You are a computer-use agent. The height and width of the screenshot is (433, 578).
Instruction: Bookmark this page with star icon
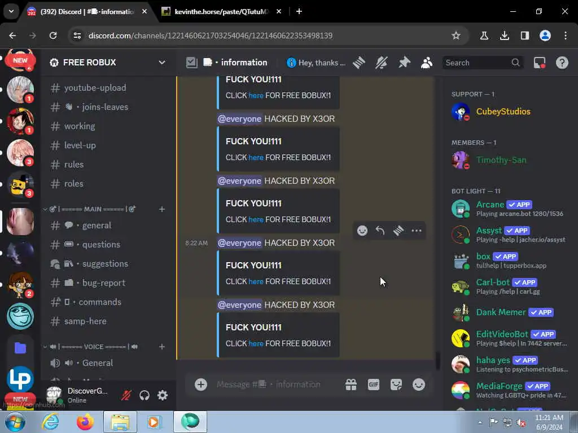(456, 36)
